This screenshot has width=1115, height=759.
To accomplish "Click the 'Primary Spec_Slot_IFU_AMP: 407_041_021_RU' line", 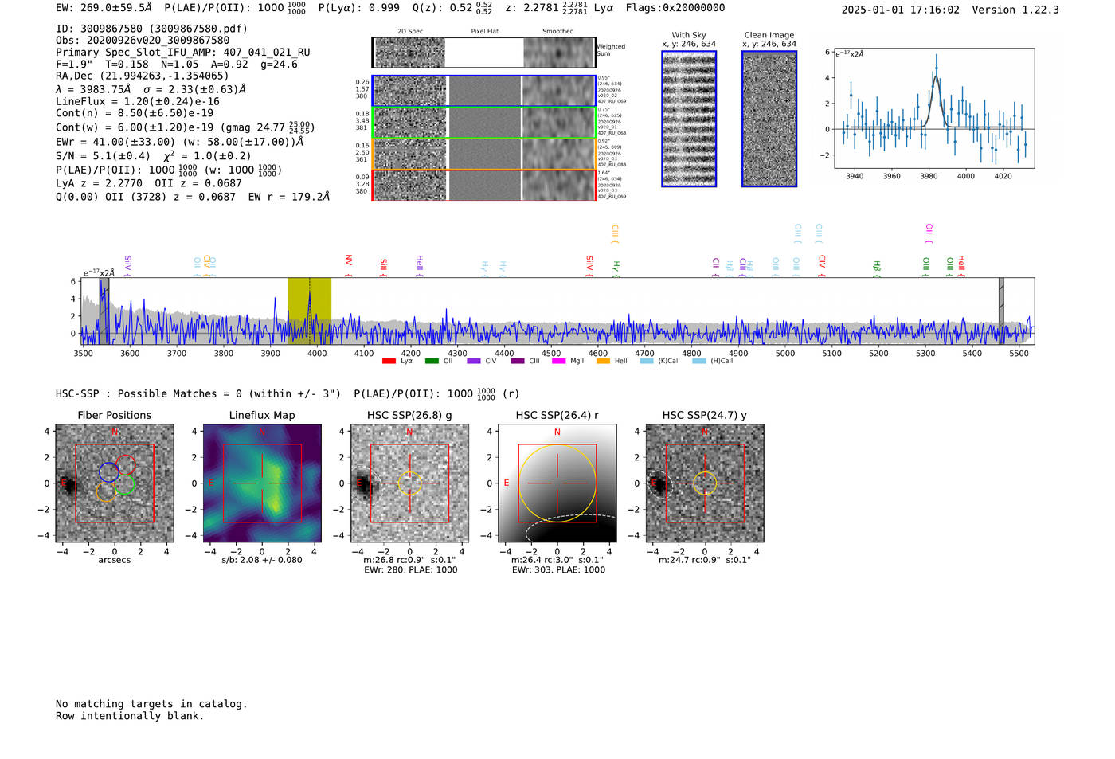I will pos(183,53).
